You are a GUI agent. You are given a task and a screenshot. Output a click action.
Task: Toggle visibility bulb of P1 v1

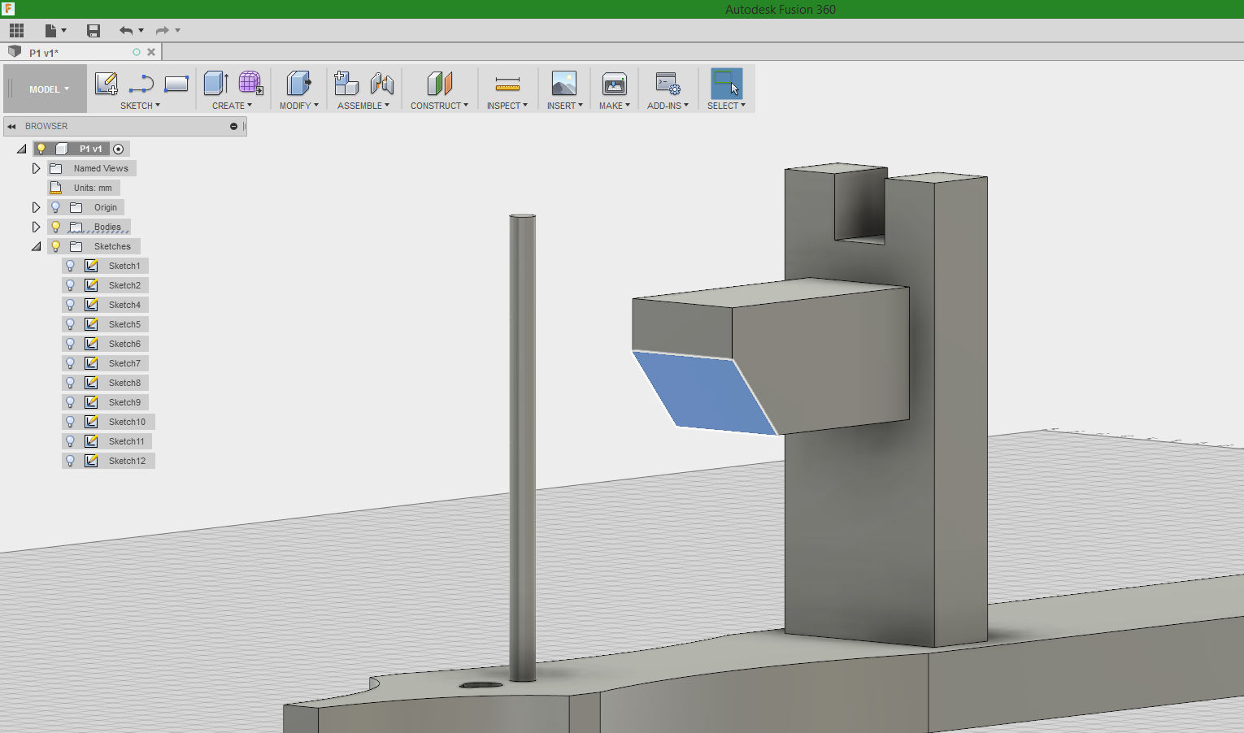coord(41,149)
